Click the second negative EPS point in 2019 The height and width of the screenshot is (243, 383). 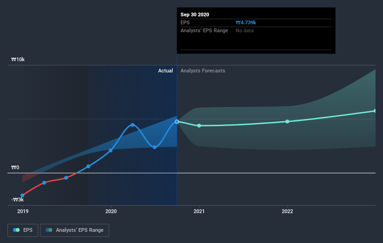(x=44, y=183)
